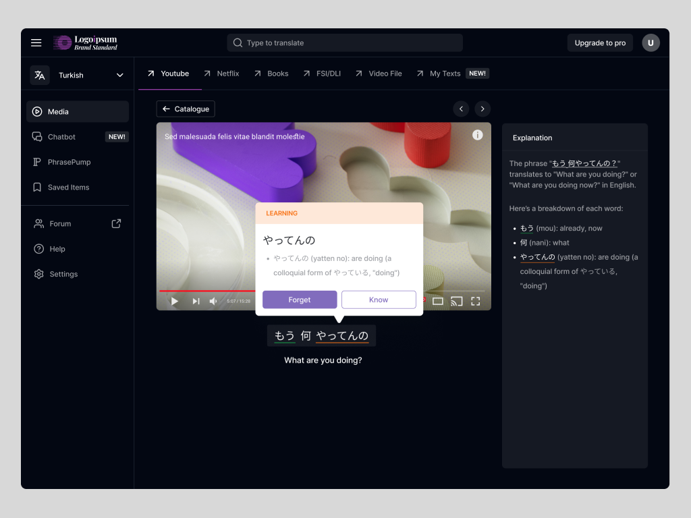Expand the Turkish language dropdown
Viewport: 691px width, 518px height.
point(119,75)
